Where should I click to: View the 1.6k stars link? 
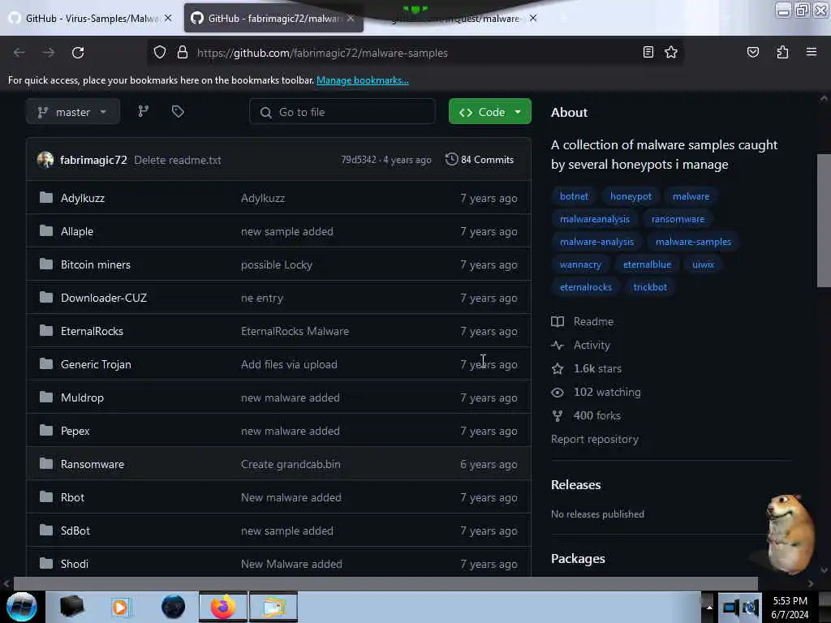[x=587, y=369]
